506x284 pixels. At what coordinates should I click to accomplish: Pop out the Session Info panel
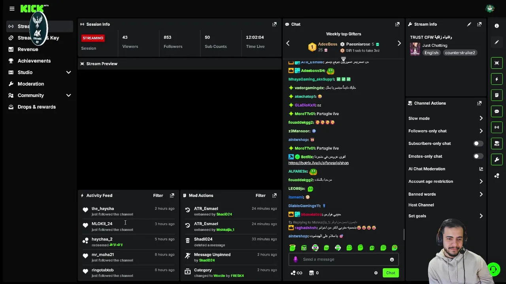point(274,24)
